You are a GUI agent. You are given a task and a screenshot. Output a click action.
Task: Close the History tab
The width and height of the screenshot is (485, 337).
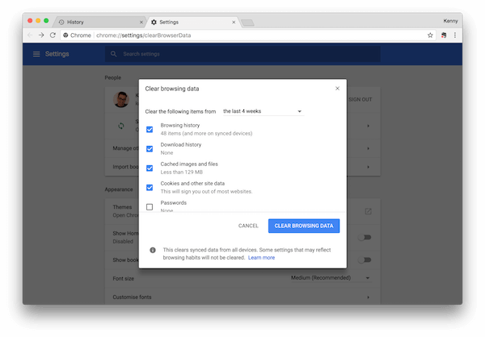(x=141, y=23)
